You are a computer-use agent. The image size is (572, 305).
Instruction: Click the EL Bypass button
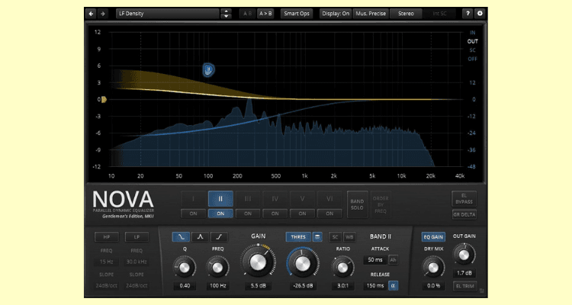click(x=464, y=198)
